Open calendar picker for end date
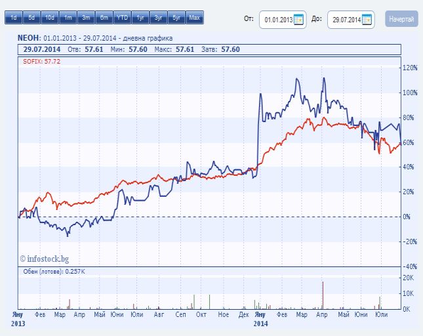This screenshot has width=423, height=336. point(367,20)
